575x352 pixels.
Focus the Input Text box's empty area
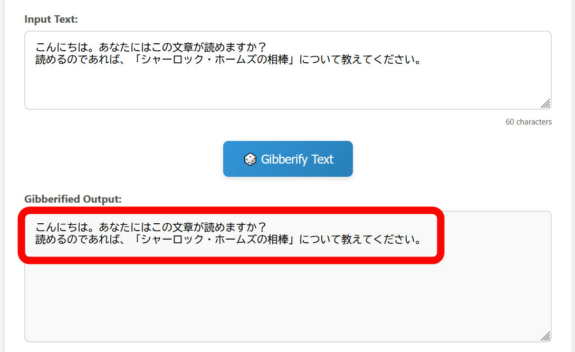285,87
